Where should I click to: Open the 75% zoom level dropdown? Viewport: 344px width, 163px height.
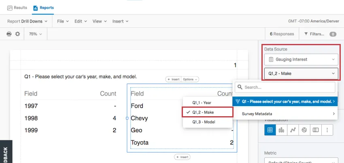[x=36, y=34]
